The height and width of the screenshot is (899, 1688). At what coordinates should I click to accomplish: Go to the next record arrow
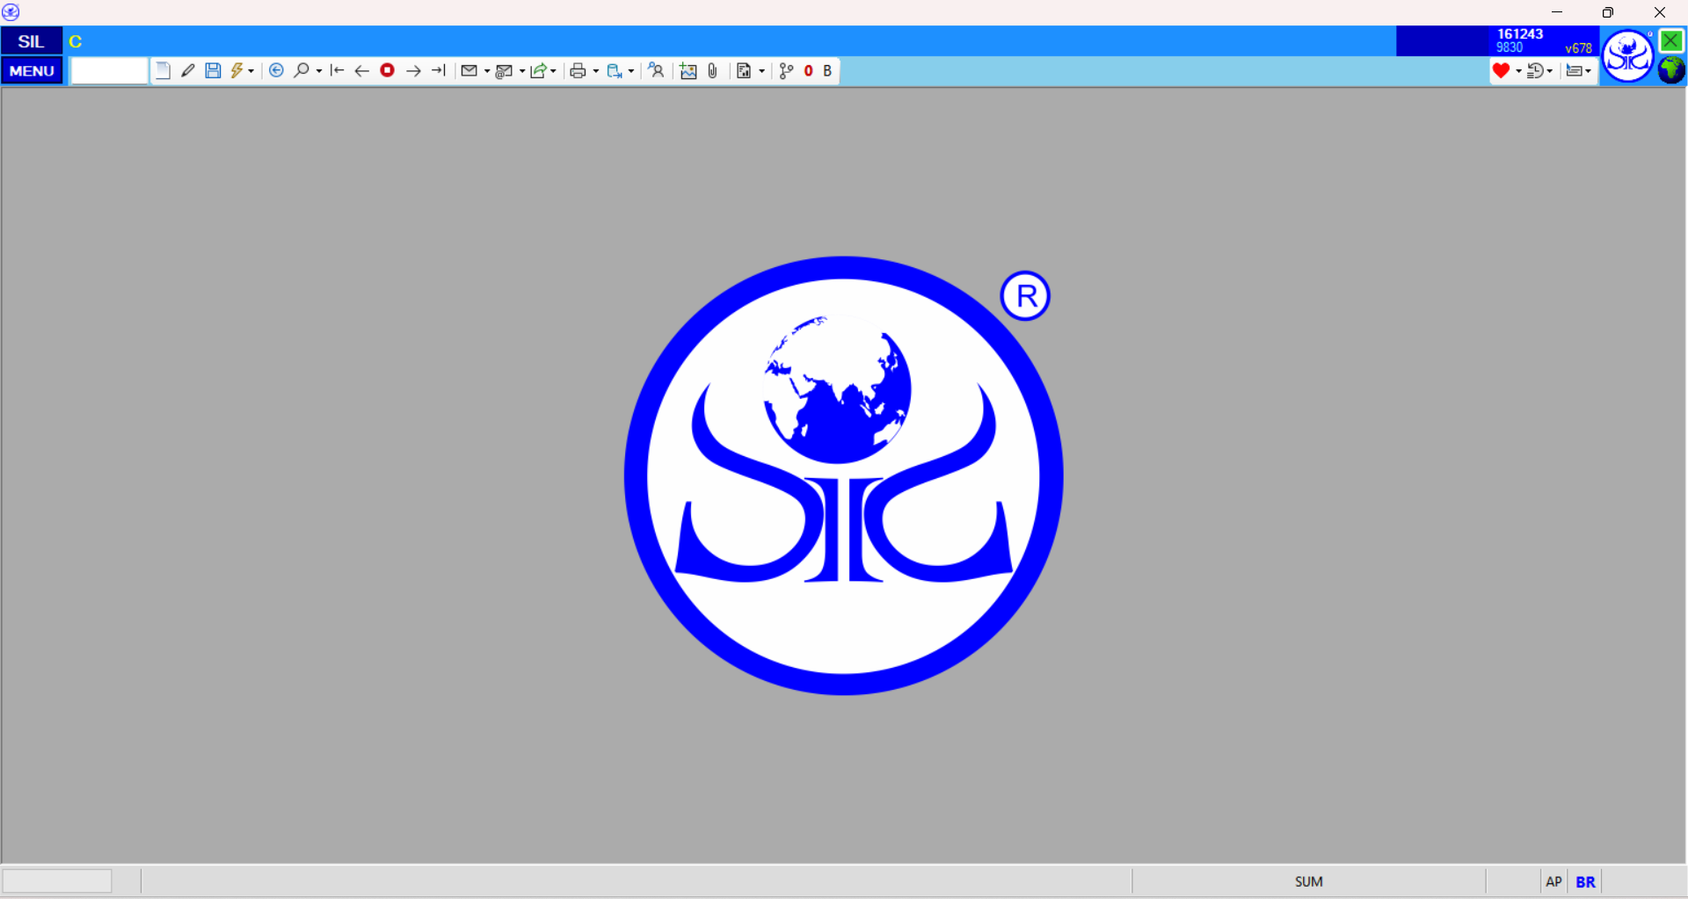click(x=413, y=71)
